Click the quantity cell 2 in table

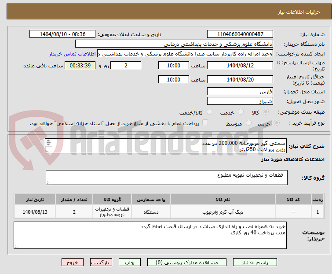[x=74, y=212]
